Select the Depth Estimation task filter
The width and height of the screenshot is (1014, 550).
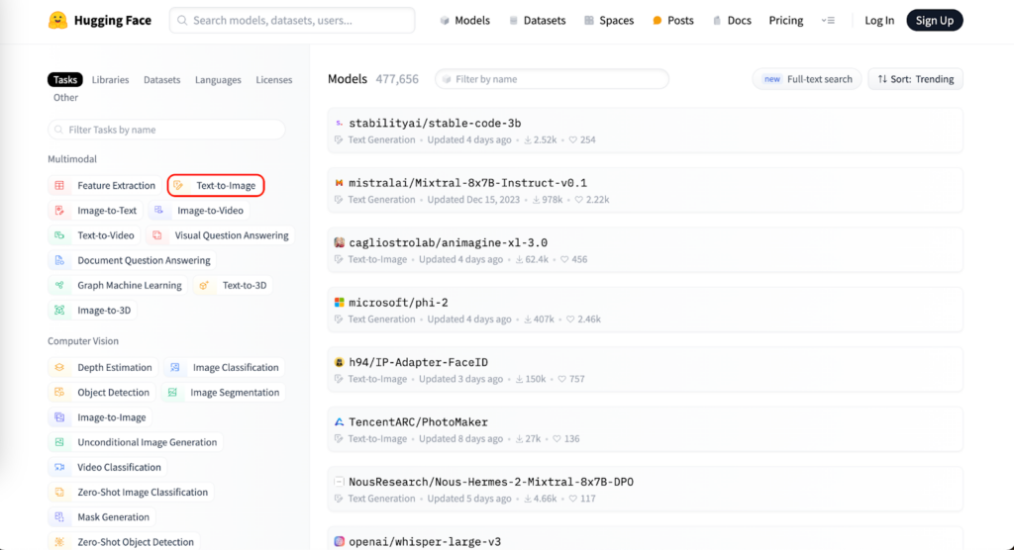(x=103, y=367)
